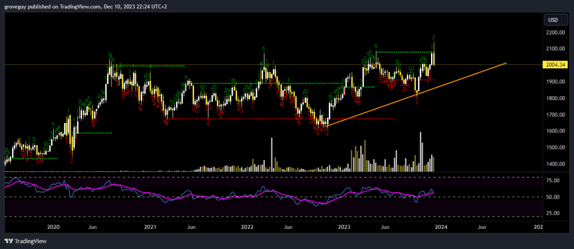This screenshot has height=249, width=574.
Task: Click the 2024 label on time axis
Action: [440, 227]
